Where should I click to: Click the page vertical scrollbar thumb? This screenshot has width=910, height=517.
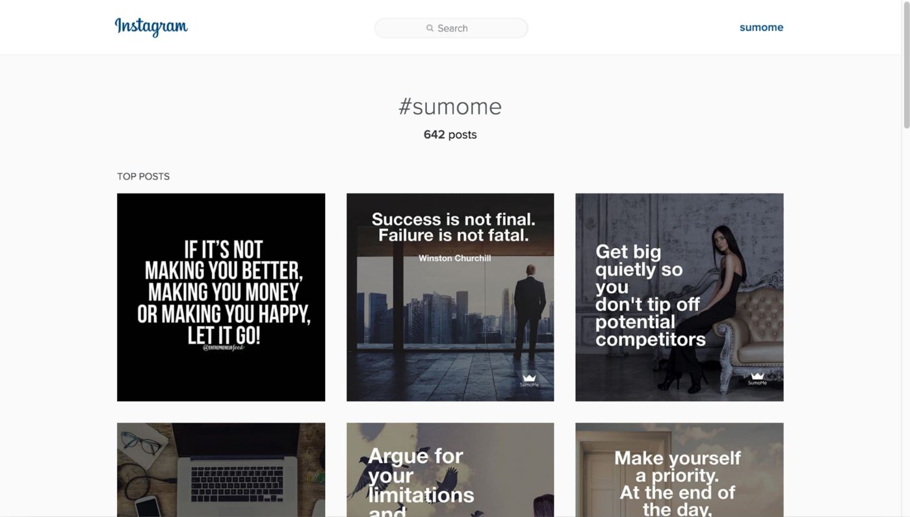906,65
